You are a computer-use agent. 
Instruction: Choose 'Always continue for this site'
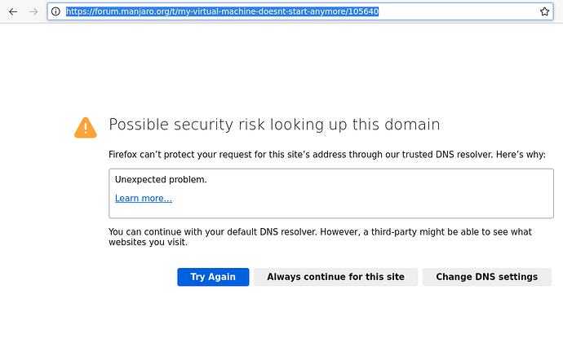(x=335, y=277)
